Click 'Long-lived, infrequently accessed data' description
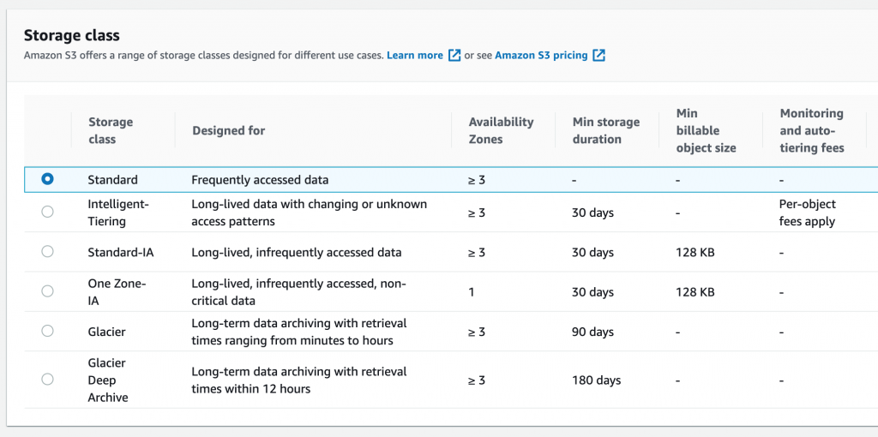Image resolution: width=878 pixels, height=437 pixels. pyautogui.click(x=296, y=253)
